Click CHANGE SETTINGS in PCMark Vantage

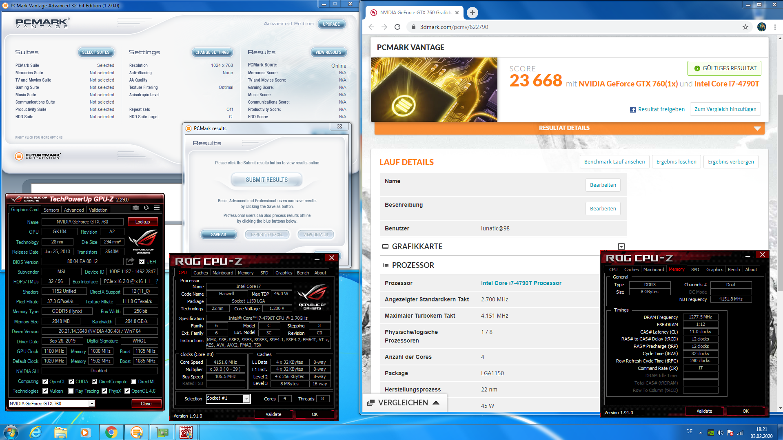click(x=212, y=52)
